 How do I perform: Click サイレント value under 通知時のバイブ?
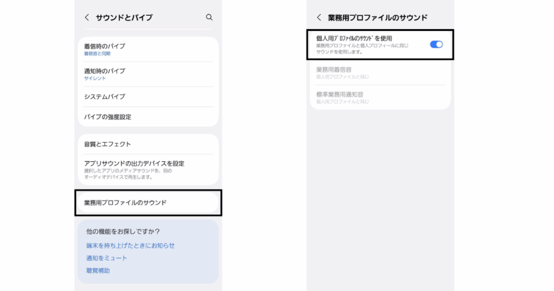pos(95,78)
